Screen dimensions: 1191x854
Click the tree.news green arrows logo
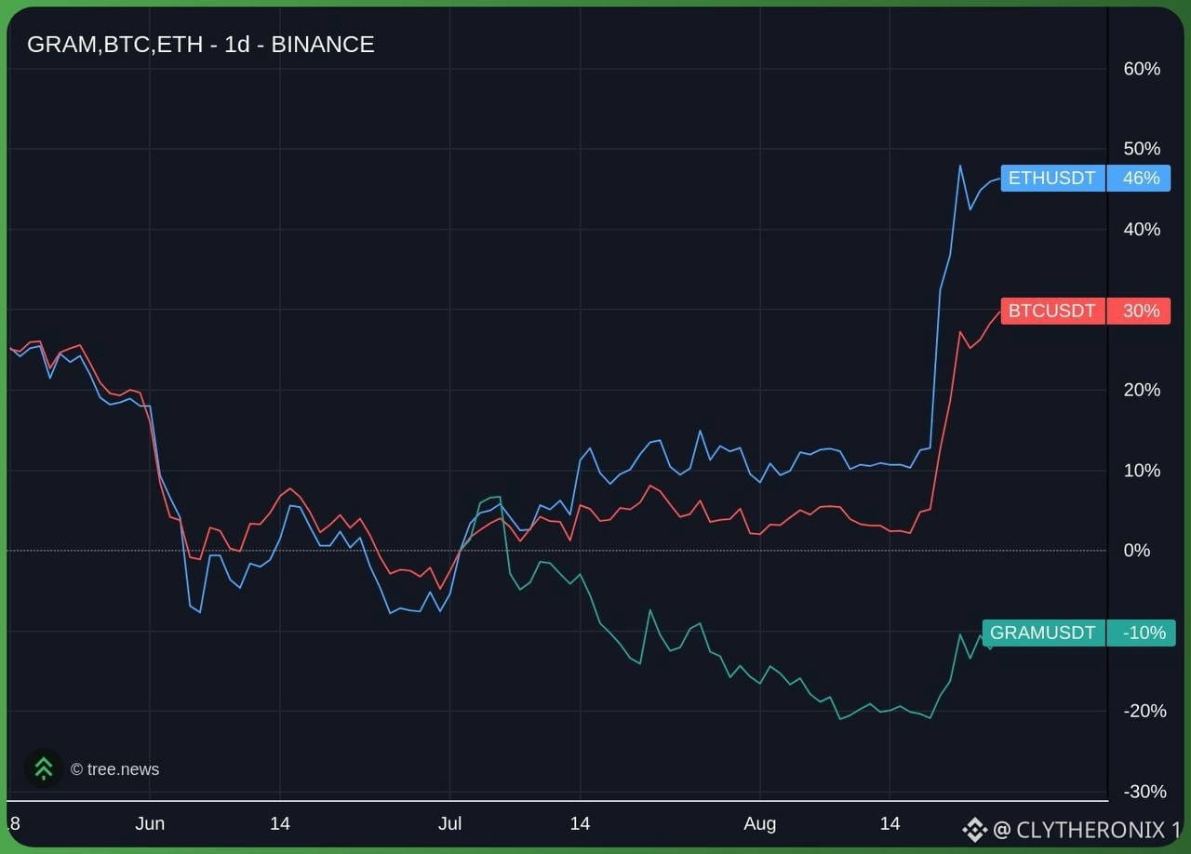43,768
